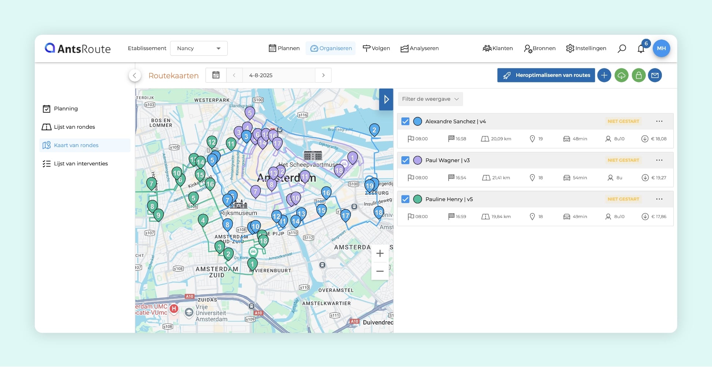The height and width of the screenshot is (367, 712).
Task: Click the blue envelope mail icon
Action: pyautogui.click(x=655, y=75)
